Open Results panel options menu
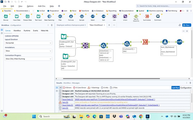This screenshot has height=120, width=193. click(x=187, y=83)
